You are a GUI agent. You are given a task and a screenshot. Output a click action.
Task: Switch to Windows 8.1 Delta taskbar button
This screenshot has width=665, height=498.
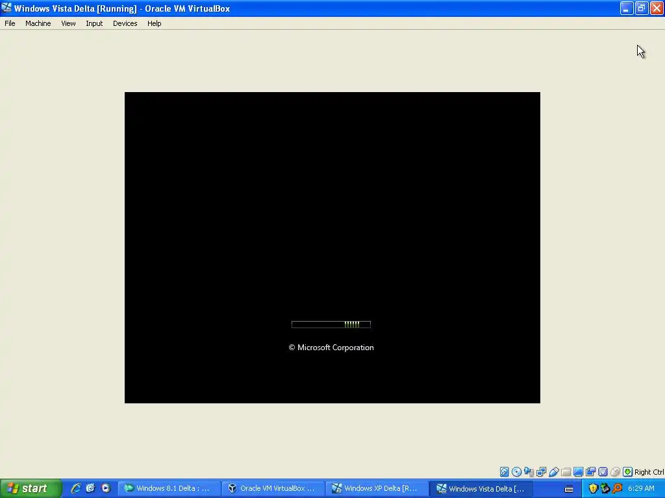click(169, 488)
